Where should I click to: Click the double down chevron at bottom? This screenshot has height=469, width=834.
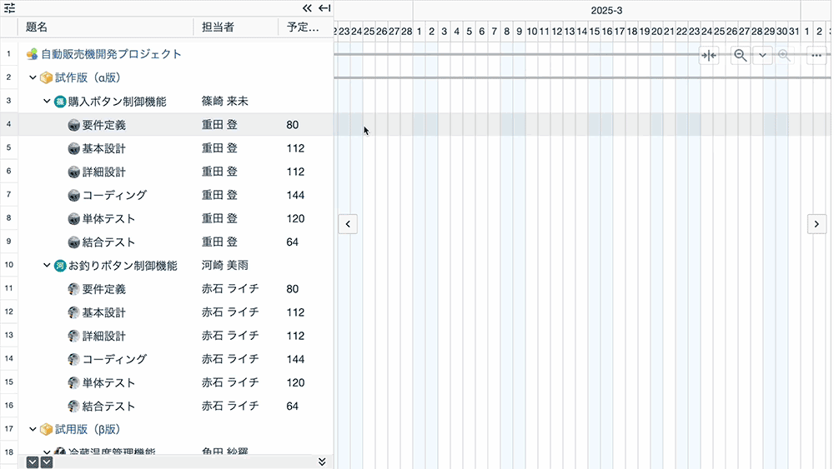coord(322,462)
